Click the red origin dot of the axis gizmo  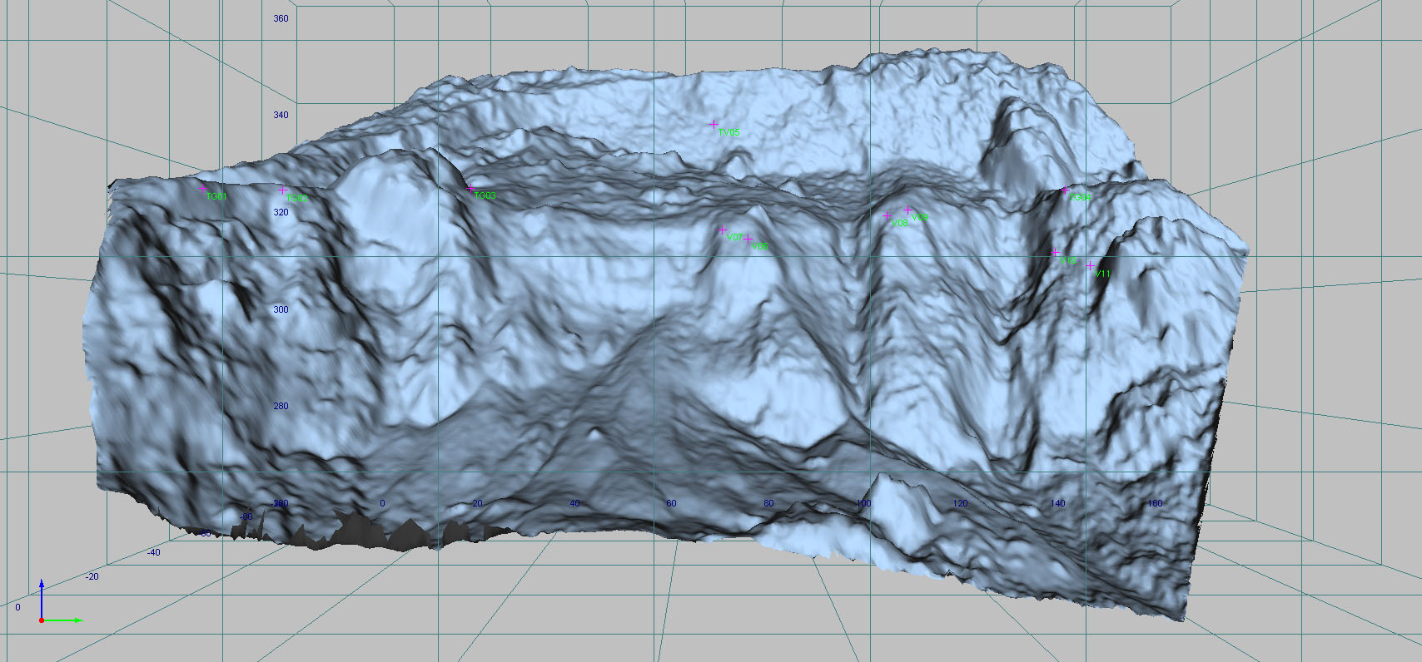click(x=42, y=620)
